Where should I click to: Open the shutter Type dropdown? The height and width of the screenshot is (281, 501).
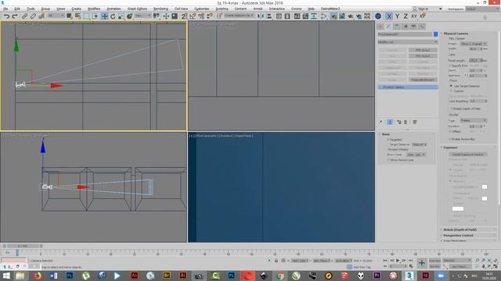click(474, 120)
